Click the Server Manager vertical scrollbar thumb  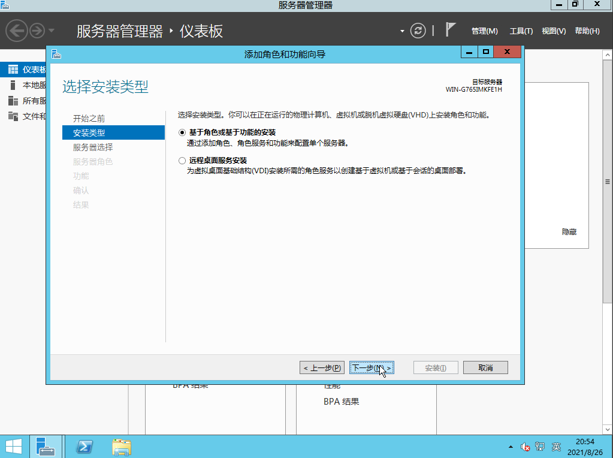pyautogui.click(x=607, y=182)
